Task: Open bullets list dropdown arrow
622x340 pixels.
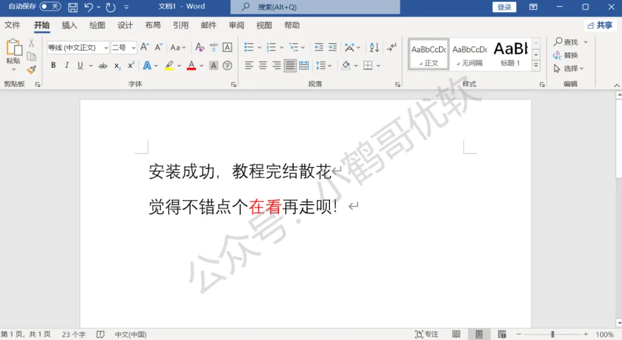Action: [259, 48]
